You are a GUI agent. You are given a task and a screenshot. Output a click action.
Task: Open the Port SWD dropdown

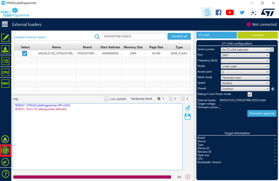click(245, 55)
